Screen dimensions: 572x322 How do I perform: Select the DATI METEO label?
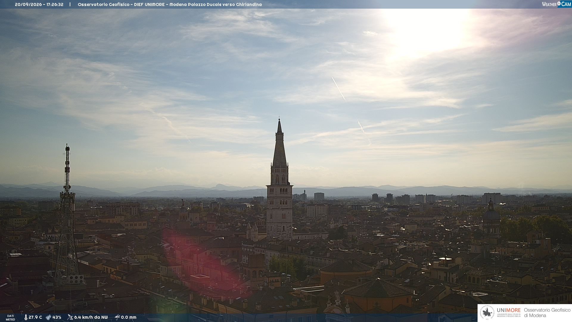point(10,318)
